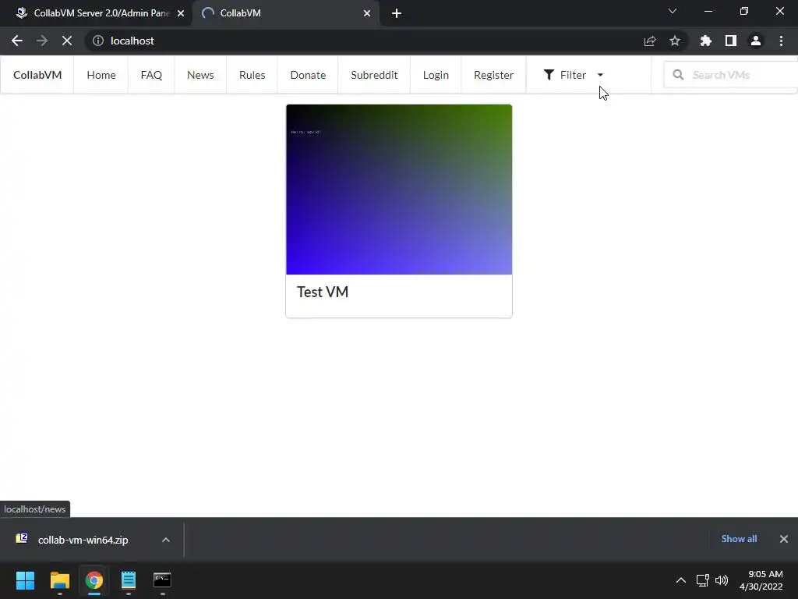
Task: Click the search magnifier icon
Action: pos(679,75)
